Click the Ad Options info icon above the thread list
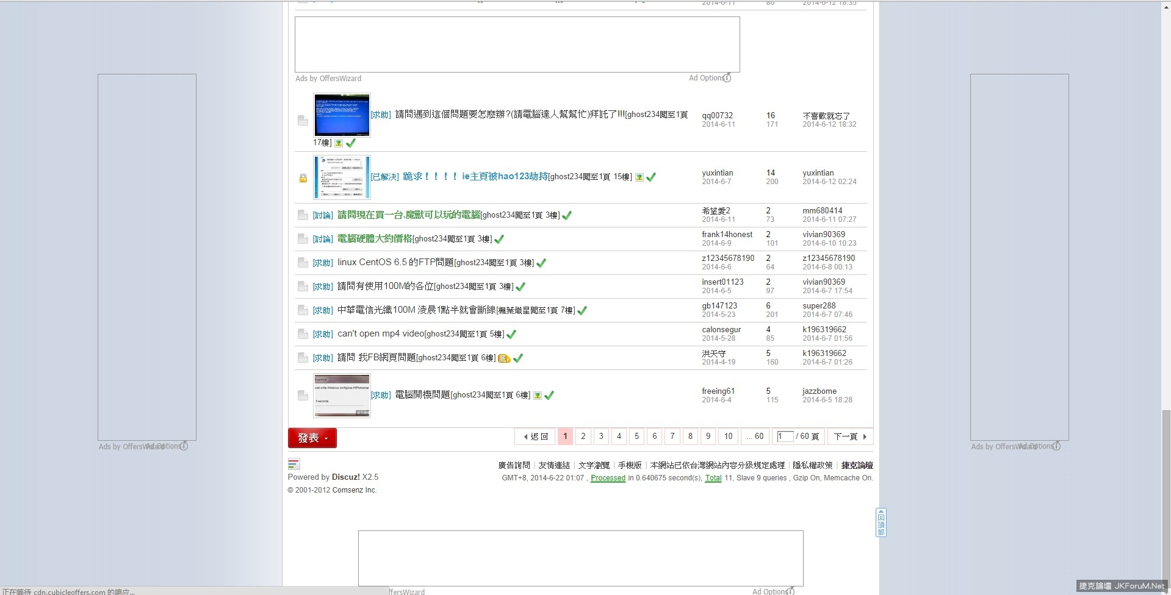The height and width of the screenshot is (595, 1171). [x=726, y=78]
